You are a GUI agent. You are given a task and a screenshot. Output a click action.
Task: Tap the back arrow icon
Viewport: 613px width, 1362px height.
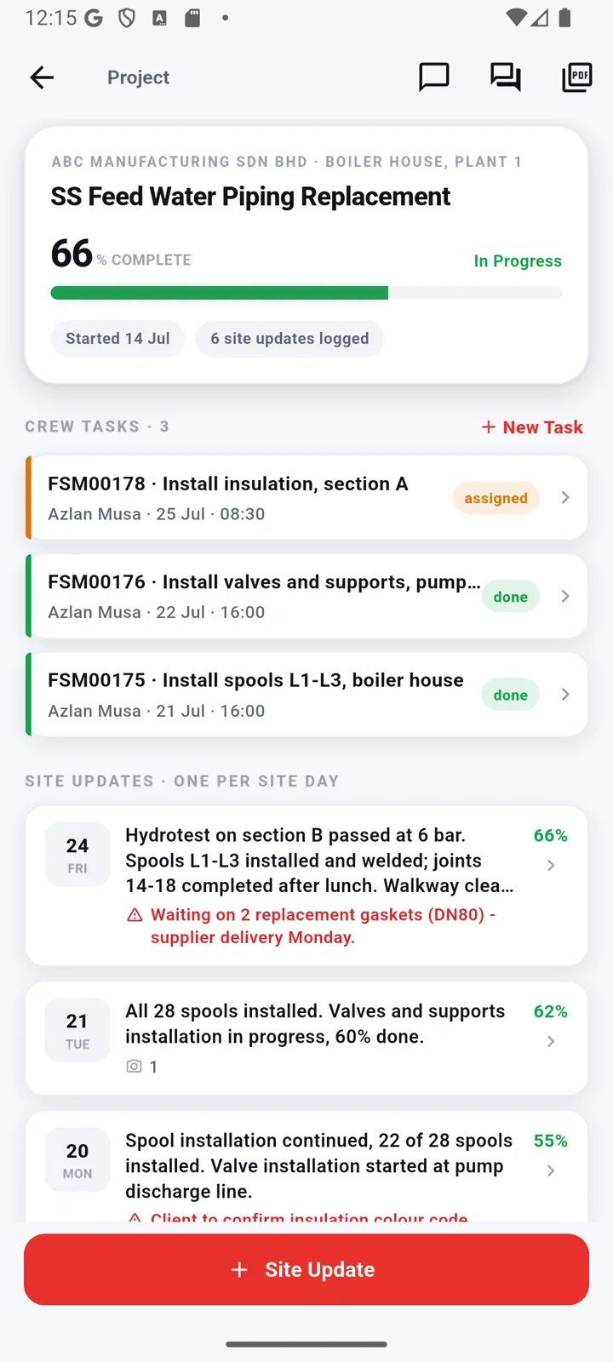tap(42, 77)
